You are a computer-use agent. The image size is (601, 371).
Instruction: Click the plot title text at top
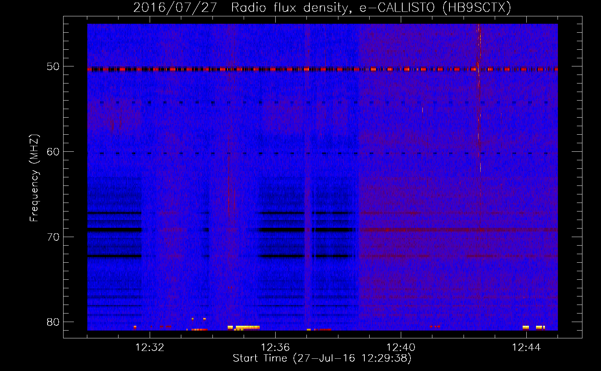tap(322, 7)
